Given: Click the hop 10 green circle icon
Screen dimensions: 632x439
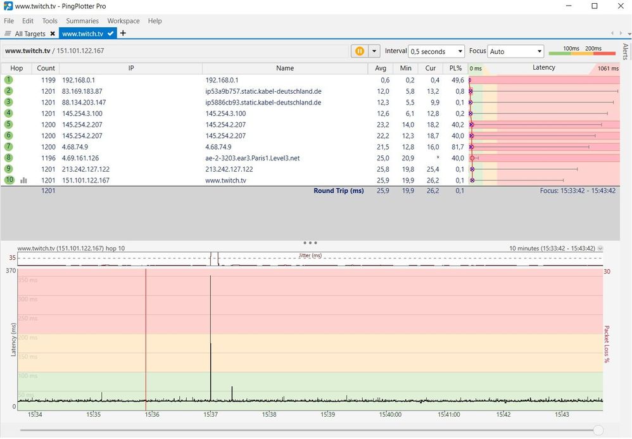Looking at the screenshot, I should pyautogui.click(x=9, y=180).
